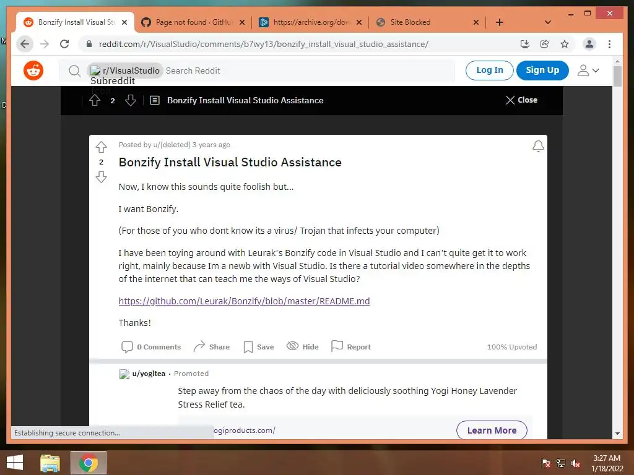The width and height of the screenshot is (634, 475).
Task: Open File Explorer from the taskbar
Action: [x=50, y=463]
